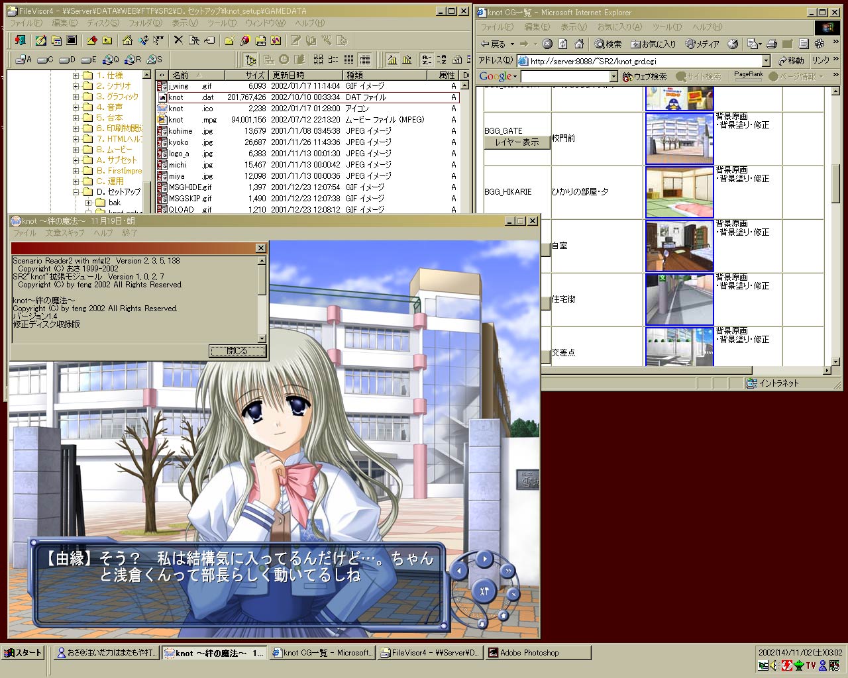Switch to 'knot CG一覧' taskbar button
The image size is (848, 678).
[x=323, y=653]
